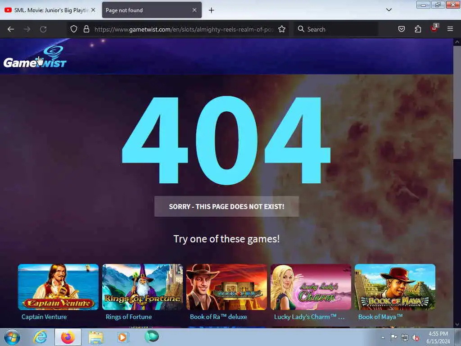Click the green round taskbar app icon

pyautogui.click(x=152, y=337)
